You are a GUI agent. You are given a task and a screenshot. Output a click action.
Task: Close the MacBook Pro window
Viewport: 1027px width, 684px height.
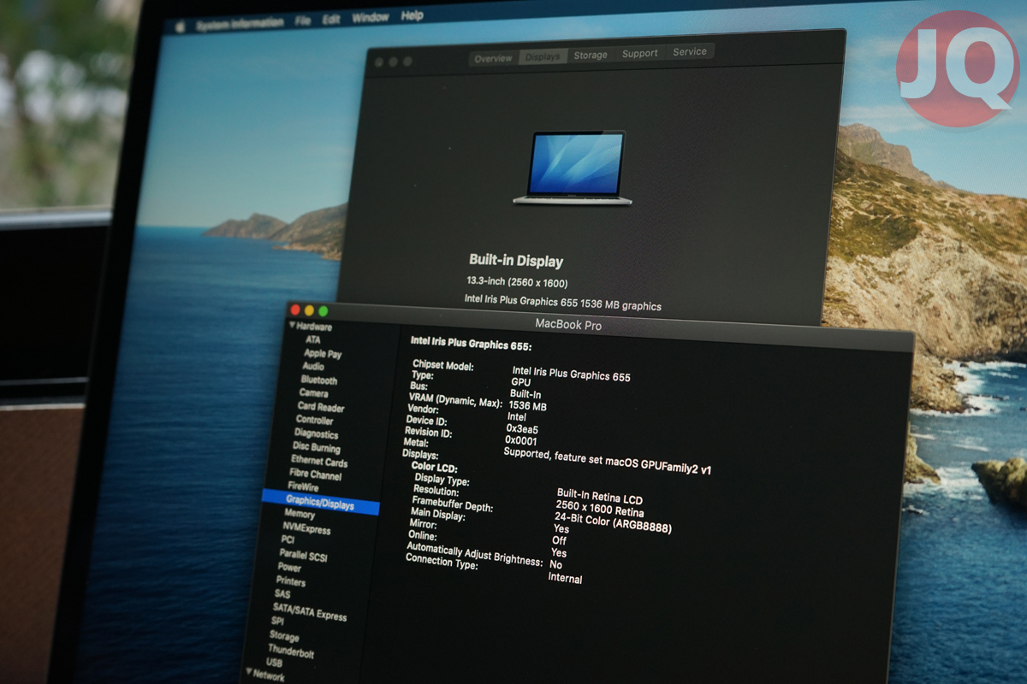(295, 310)
